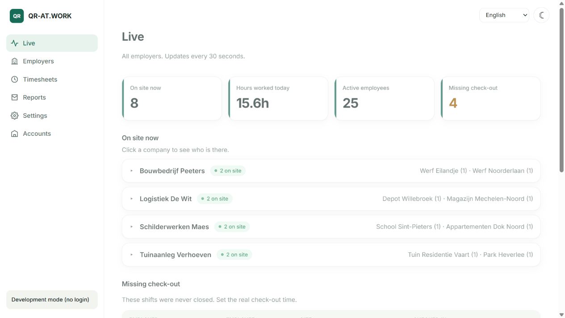Expand the Schilderwerken Maes row arrow
The image size is (565, 318).
(132, 227)
